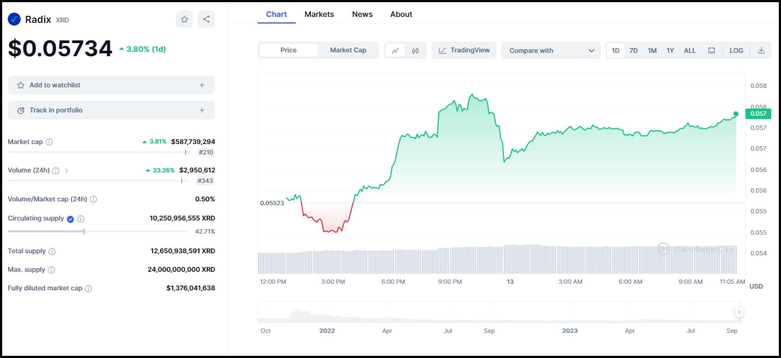Click the Radix logo icon
Image resolution: width=781 pixels, height=358 pixels.
pyautogui.click(x=14, y=20)
